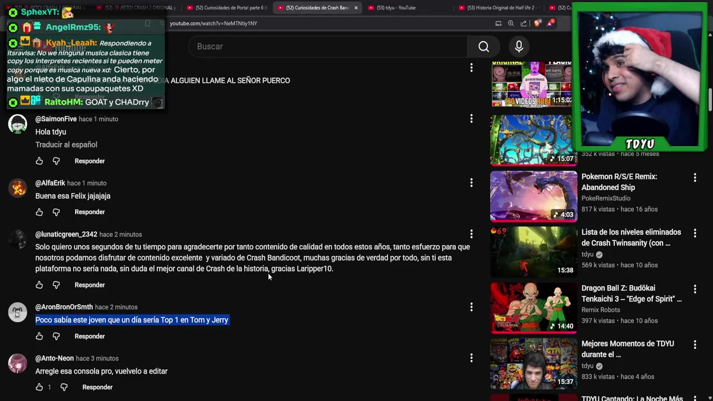
Task: Reply to @AronBronOrSmth comment
Action: [x=90, y=336]
